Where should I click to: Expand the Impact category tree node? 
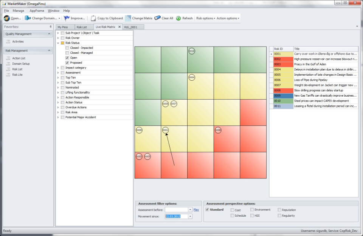pos(58,68)
